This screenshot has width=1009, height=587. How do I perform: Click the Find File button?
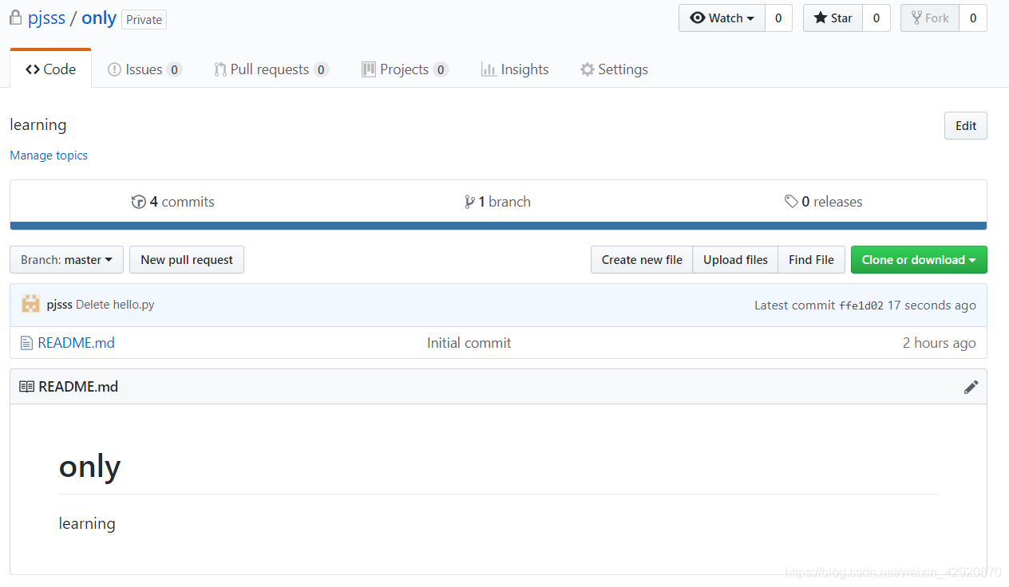tap(811, 260)
